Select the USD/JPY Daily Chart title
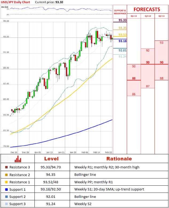This screenshot has width=169, height=208. [15, 2]
